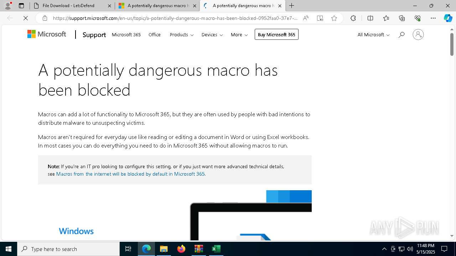Select the active macro blocked tab
This screenshot has height=256, width=456.
(x=243, y=6)
